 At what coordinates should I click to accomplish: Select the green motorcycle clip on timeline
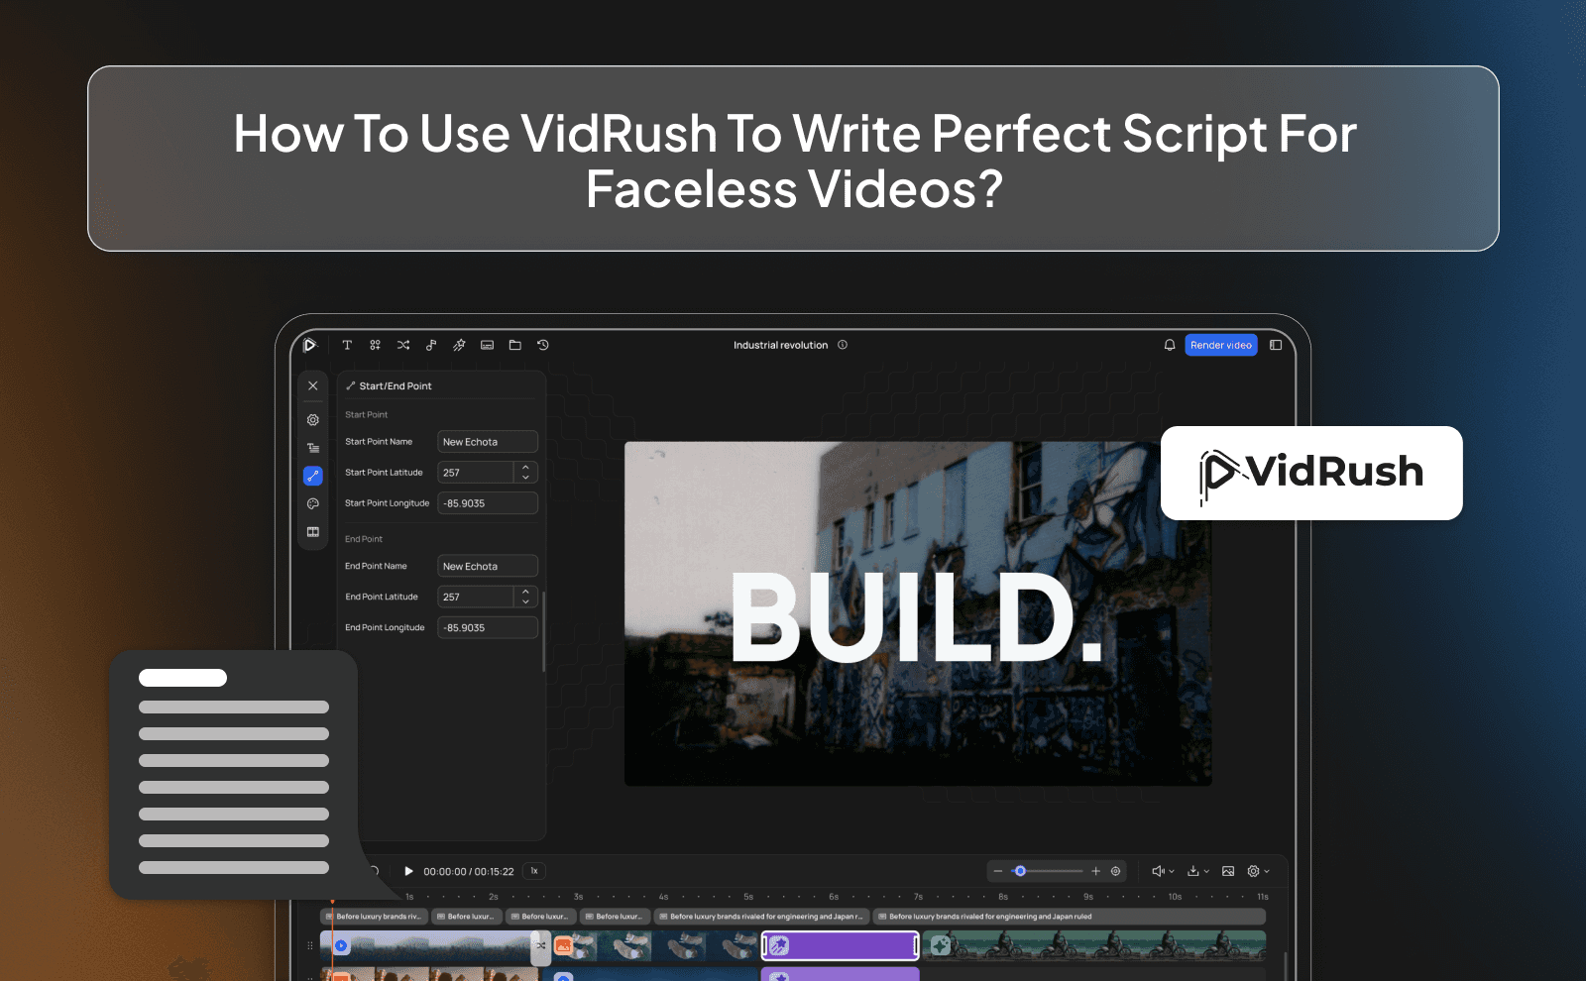[1094, 946]
